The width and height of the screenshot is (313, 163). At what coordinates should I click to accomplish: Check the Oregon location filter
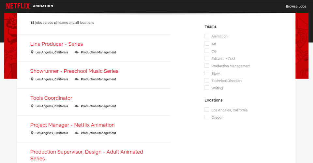click(207, 117)
